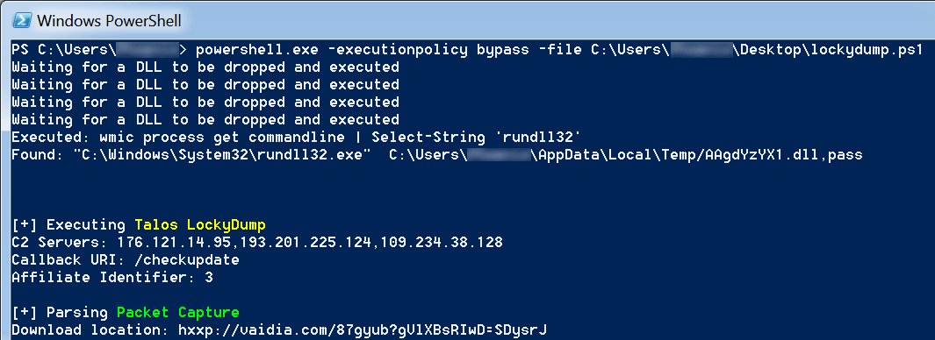The image size is (935, 340).
Task: Click the last 'Waiting for a DLL' line
Action: point(205,120)
